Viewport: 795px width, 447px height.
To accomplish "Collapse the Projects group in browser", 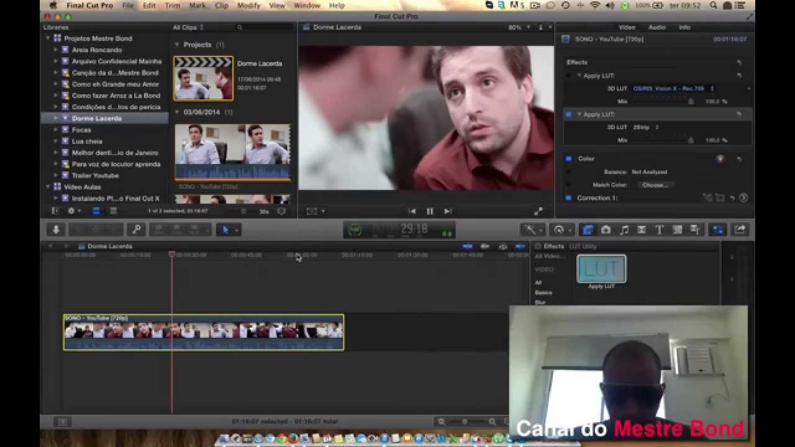I will 177,45.
